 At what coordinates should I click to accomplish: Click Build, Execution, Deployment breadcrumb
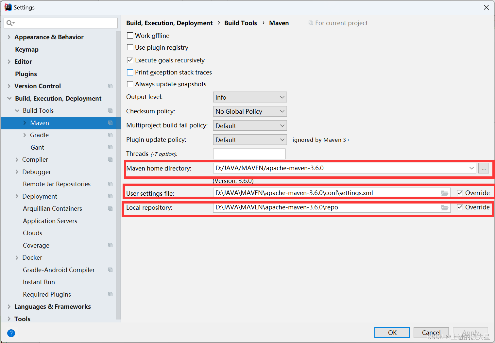pyautogui.click(x=169, y=23)
